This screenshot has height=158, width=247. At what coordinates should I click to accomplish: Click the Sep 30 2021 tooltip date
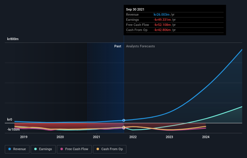[135, 9]
